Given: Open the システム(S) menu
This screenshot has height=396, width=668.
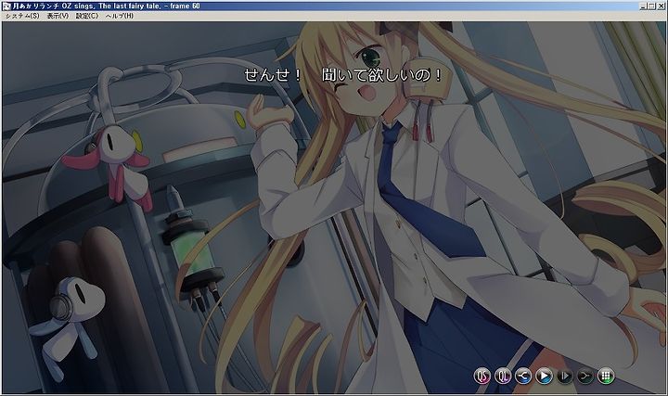Looking at the screenshot, I should click(x=21, y=16).
